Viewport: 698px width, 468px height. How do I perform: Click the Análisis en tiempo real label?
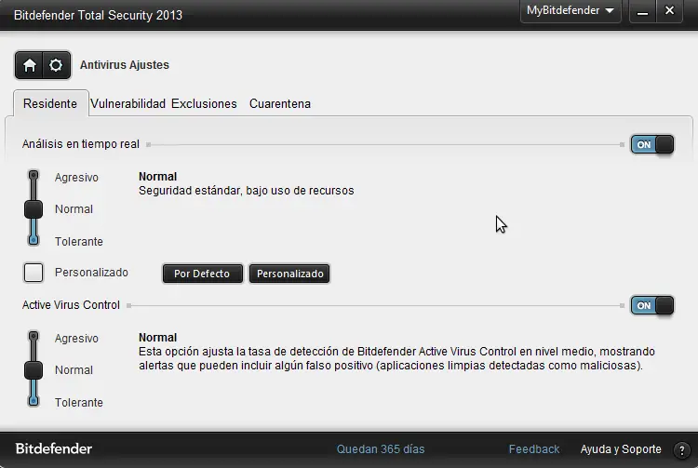[x=81, y=144]
